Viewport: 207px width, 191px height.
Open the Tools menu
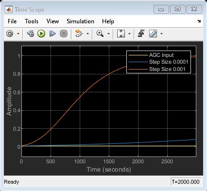(32, 21)
